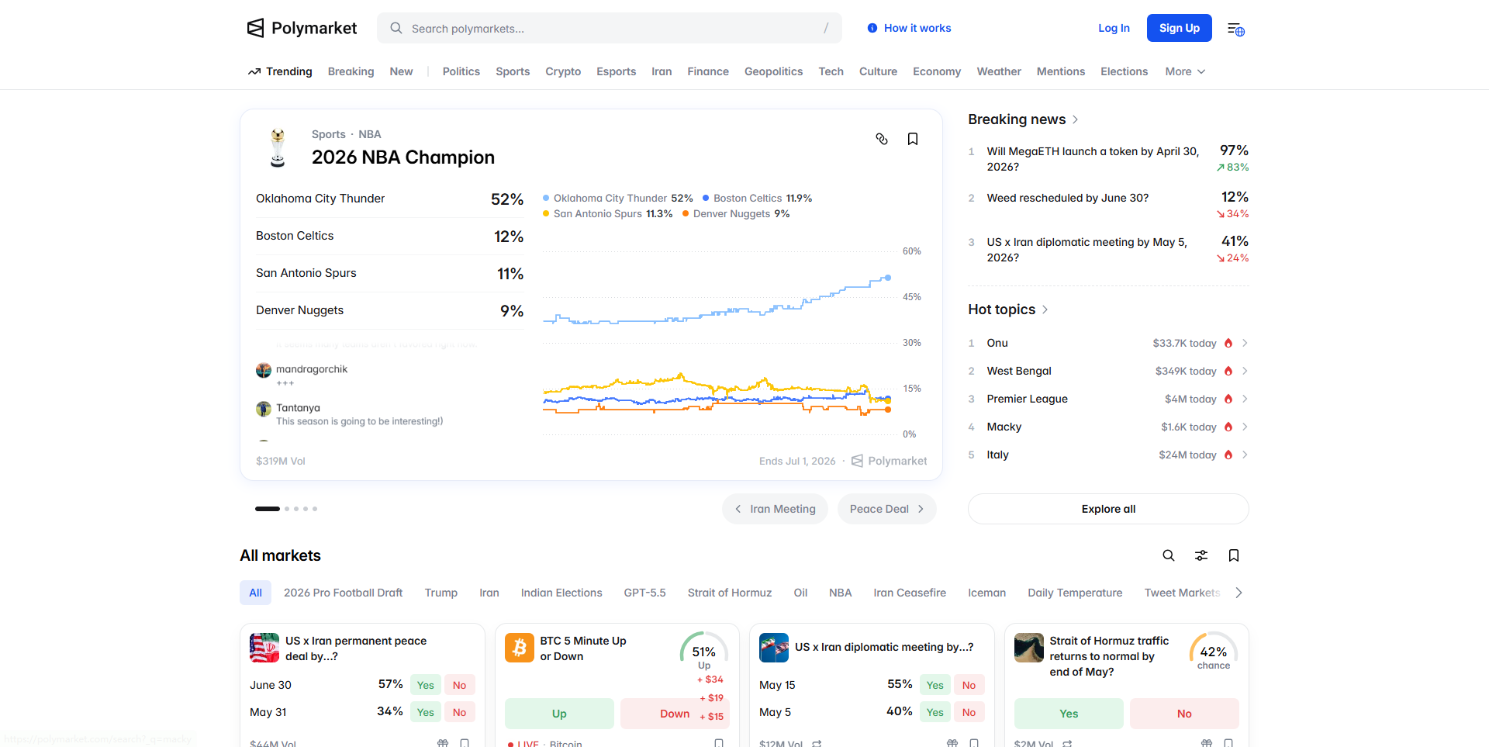Select No for May 15 diplomatic meeting
The height and width of the screenshot is (747, 1489).
969,685
